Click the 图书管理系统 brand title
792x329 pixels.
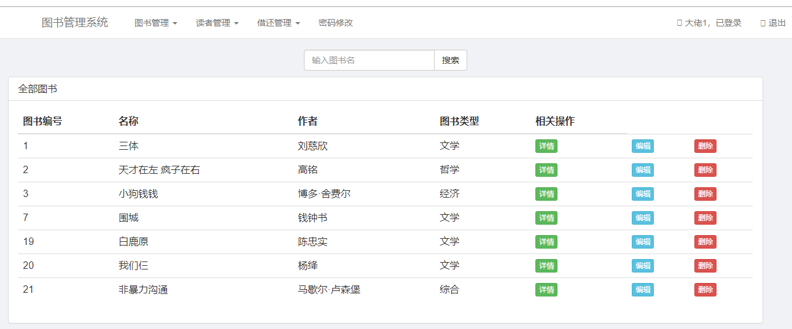75,23
